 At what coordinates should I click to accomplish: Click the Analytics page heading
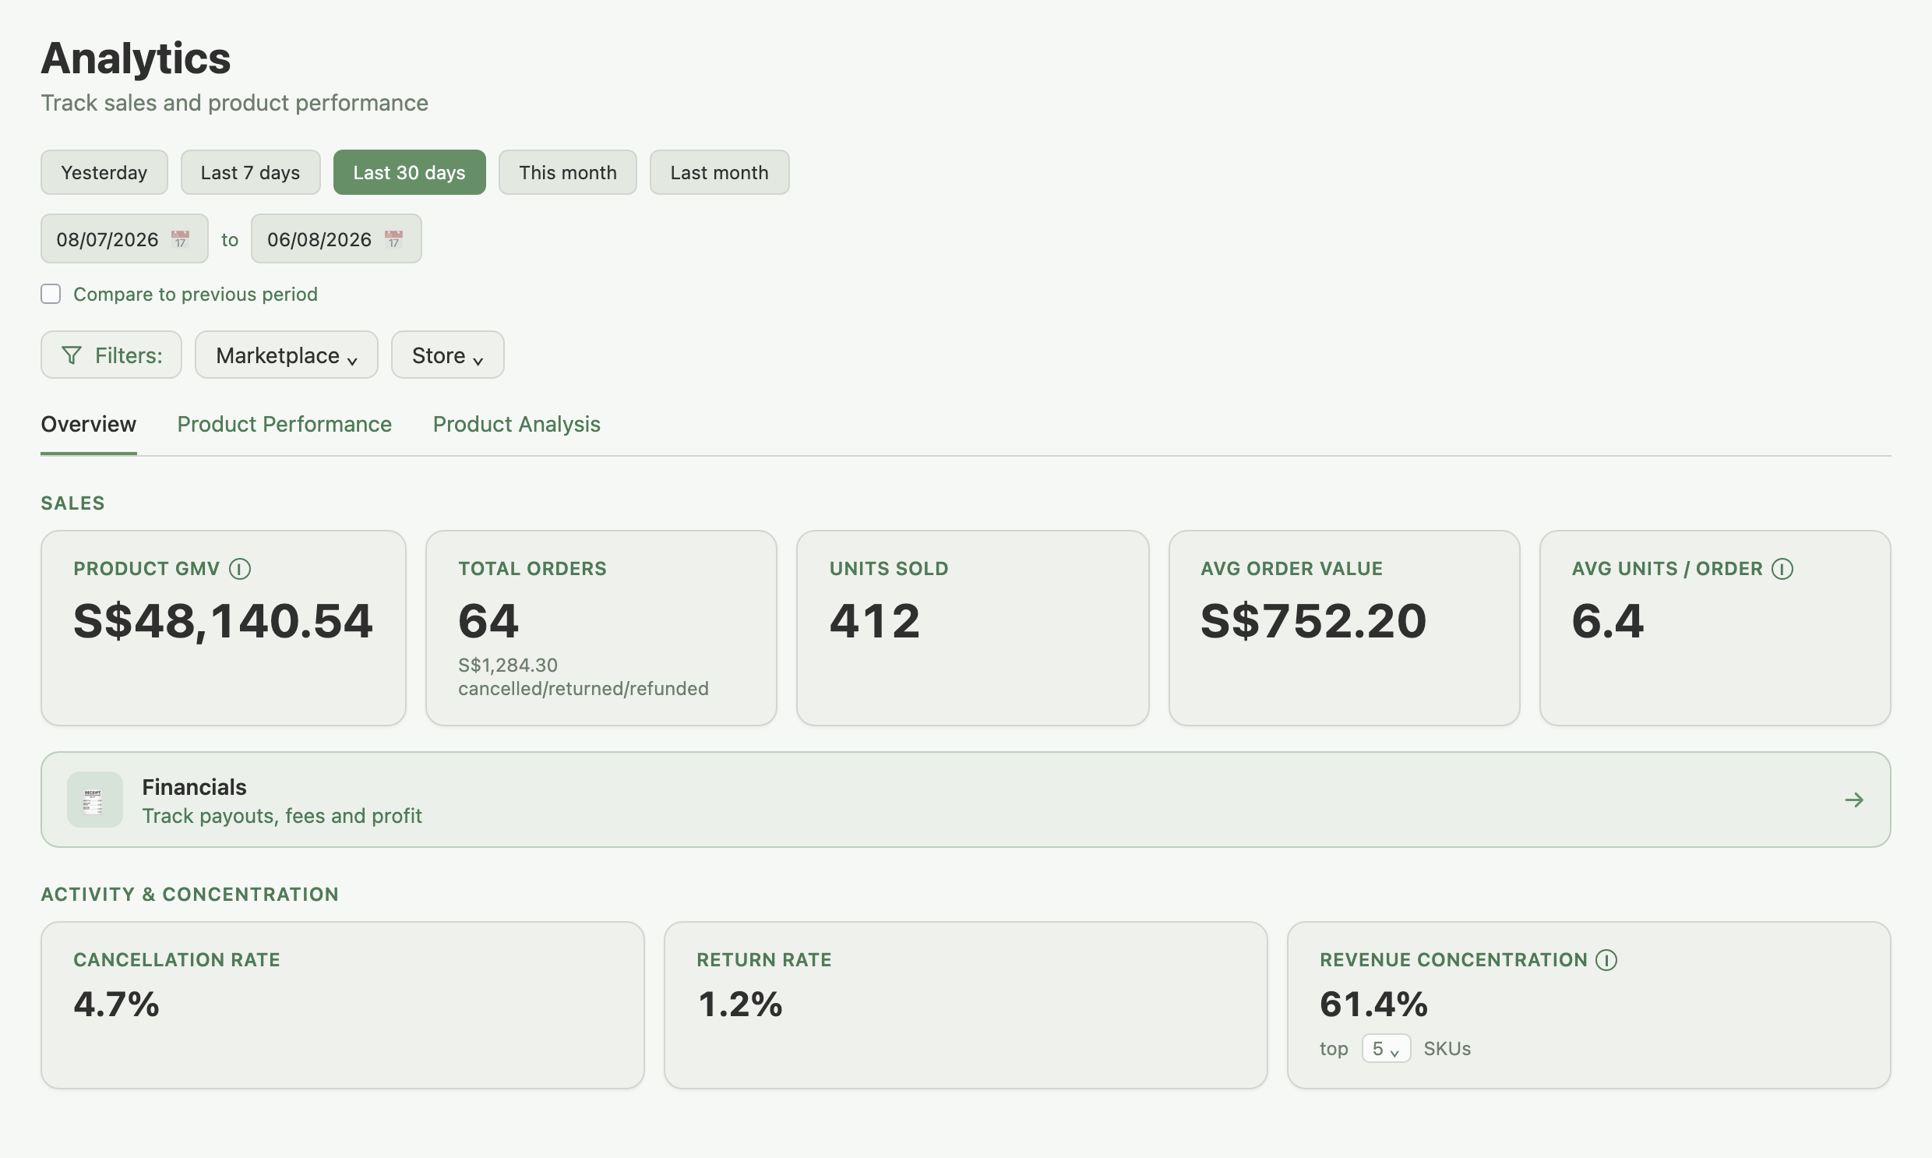tap(136, 58)
